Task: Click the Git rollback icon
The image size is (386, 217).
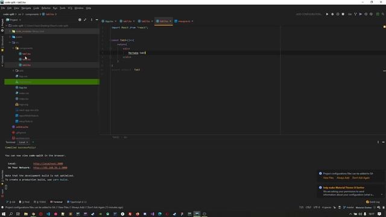Action: [372, 14]
